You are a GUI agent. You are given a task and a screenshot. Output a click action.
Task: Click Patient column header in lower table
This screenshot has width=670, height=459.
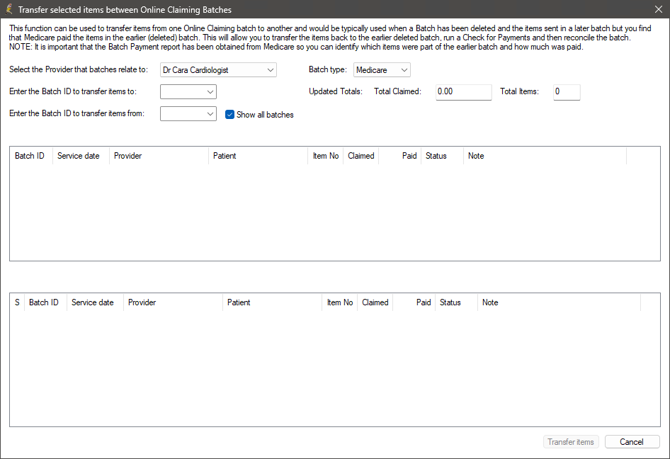click(x=272, y=302)
